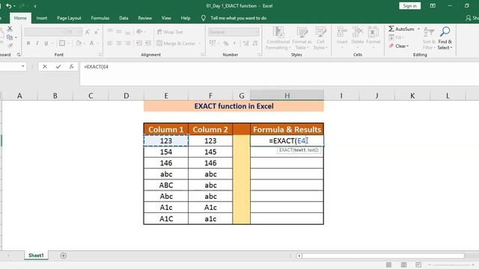Viewport: 479px width, 269px height.
Task: Open the Home ribbon tab
Action: [x=20, y=18]
